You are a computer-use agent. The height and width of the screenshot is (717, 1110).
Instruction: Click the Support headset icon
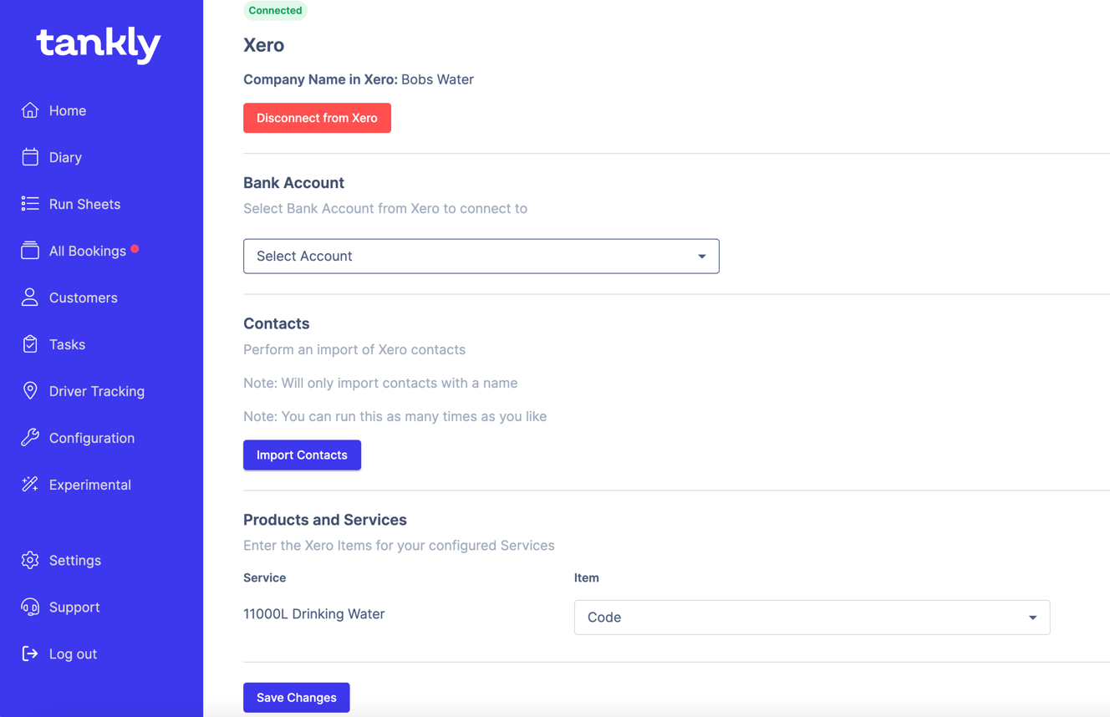click(x=30, y=607)
